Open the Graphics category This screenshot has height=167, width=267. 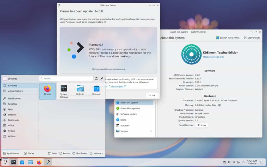pos(20,104)
